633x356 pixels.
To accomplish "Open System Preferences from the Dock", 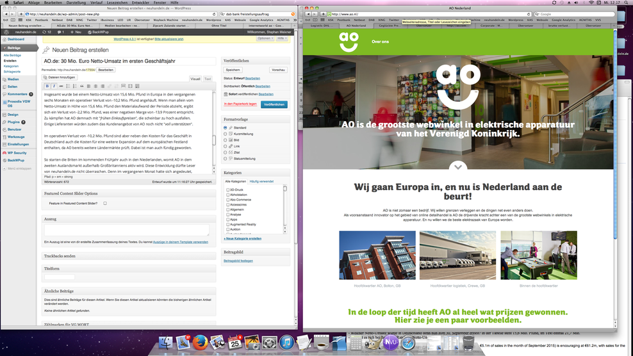I will [269, 343].
